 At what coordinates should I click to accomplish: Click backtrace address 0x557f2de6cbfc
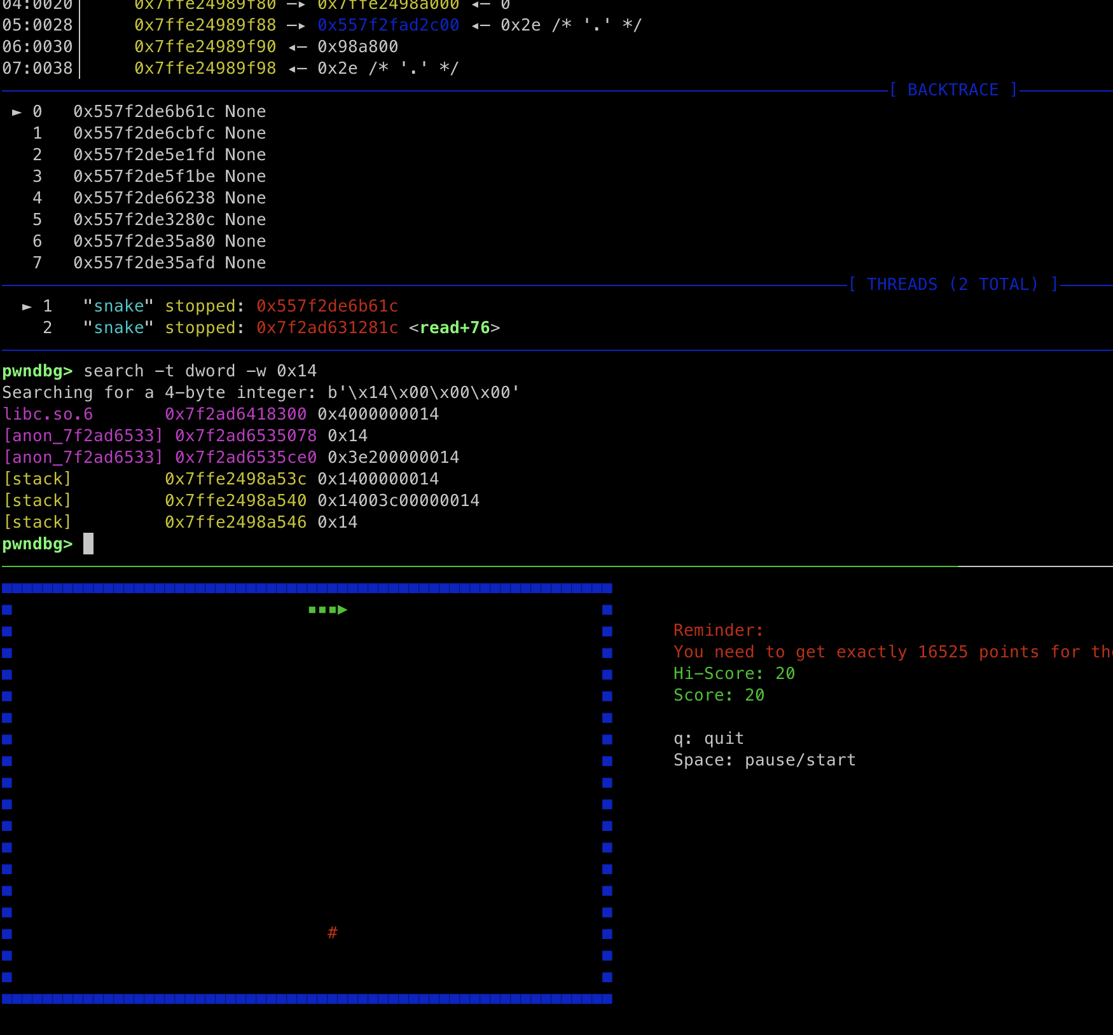[144, 133]
